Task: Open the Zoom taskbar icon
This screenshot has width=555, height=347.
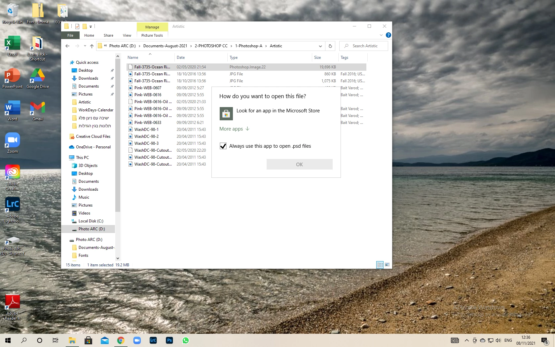Action: click(137, 340)
